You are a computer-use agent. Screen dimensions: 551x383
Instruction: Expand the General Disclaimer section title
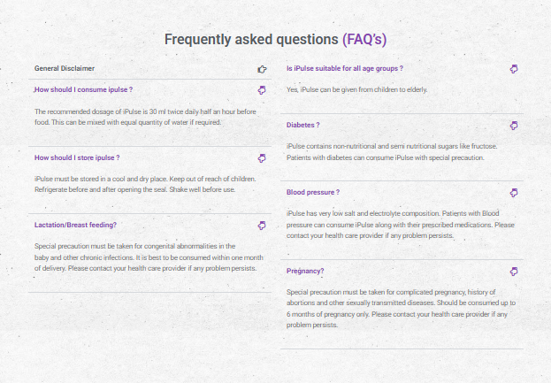coord(65,68)
